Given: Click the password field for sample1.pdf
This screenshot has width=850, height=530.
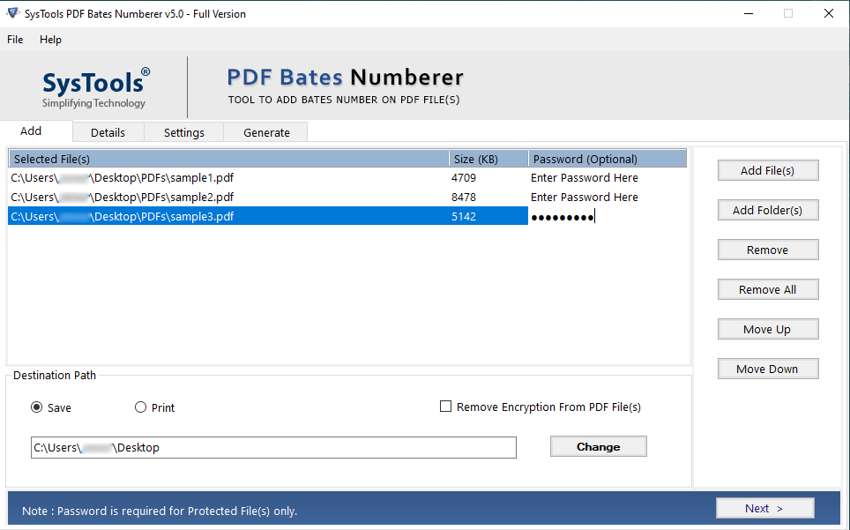Looking at the screenshot, I should pyautogui.click(x=584, y=177).
